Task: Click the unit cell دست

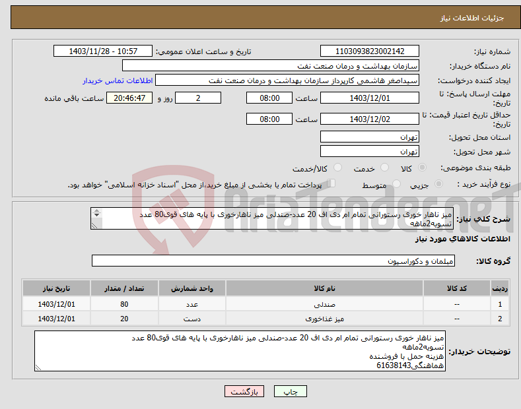Action: tap(192, 319)
